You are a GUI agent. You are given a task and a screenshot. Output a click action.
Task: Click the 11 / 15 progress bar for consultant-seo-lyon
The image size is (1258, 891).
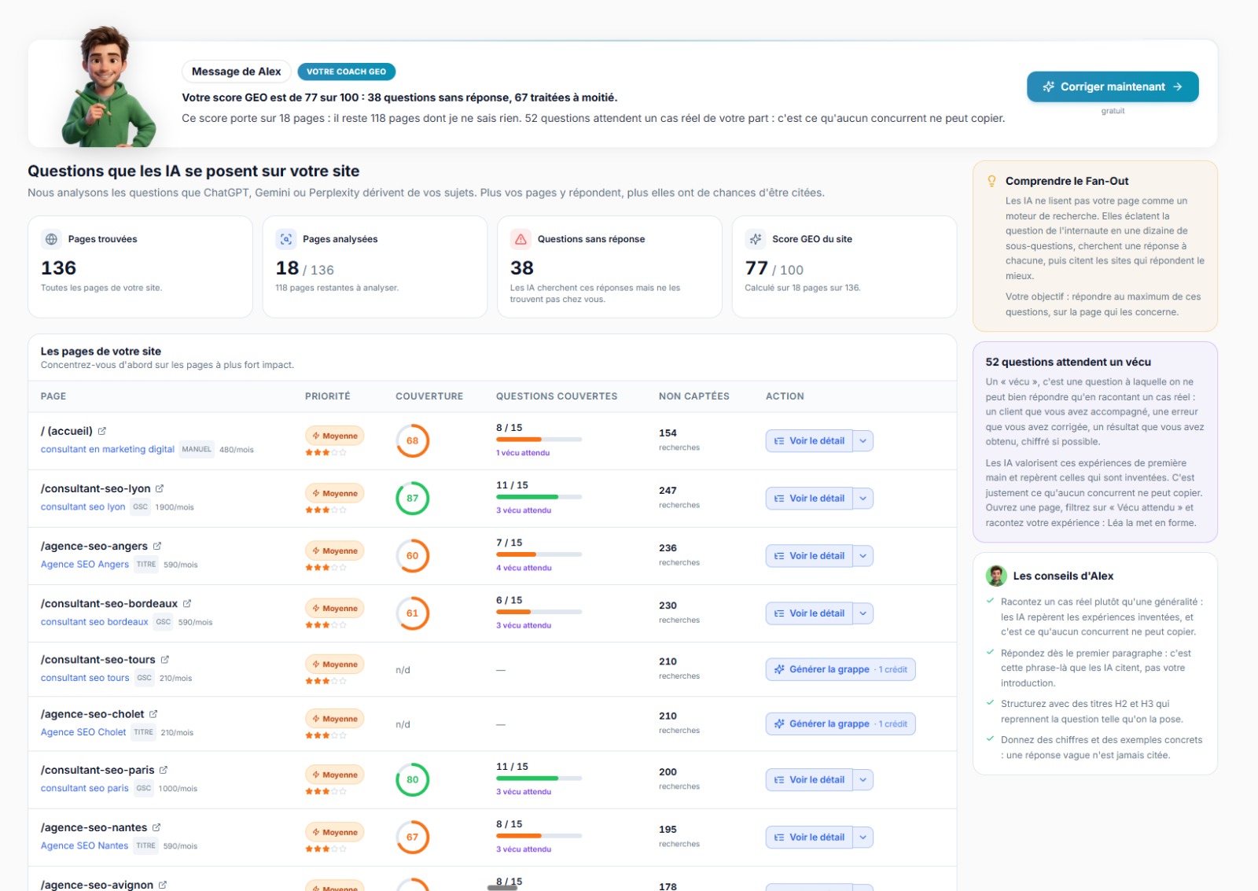(x=539, y=496)
